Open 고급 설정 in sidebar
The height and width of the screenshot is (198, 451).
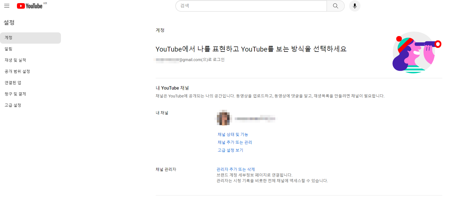pos(30,105)
